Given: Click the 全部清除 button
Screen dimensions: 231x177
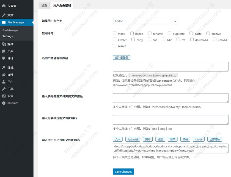Looking at the screenshot, I should click(x=215, y=139).
